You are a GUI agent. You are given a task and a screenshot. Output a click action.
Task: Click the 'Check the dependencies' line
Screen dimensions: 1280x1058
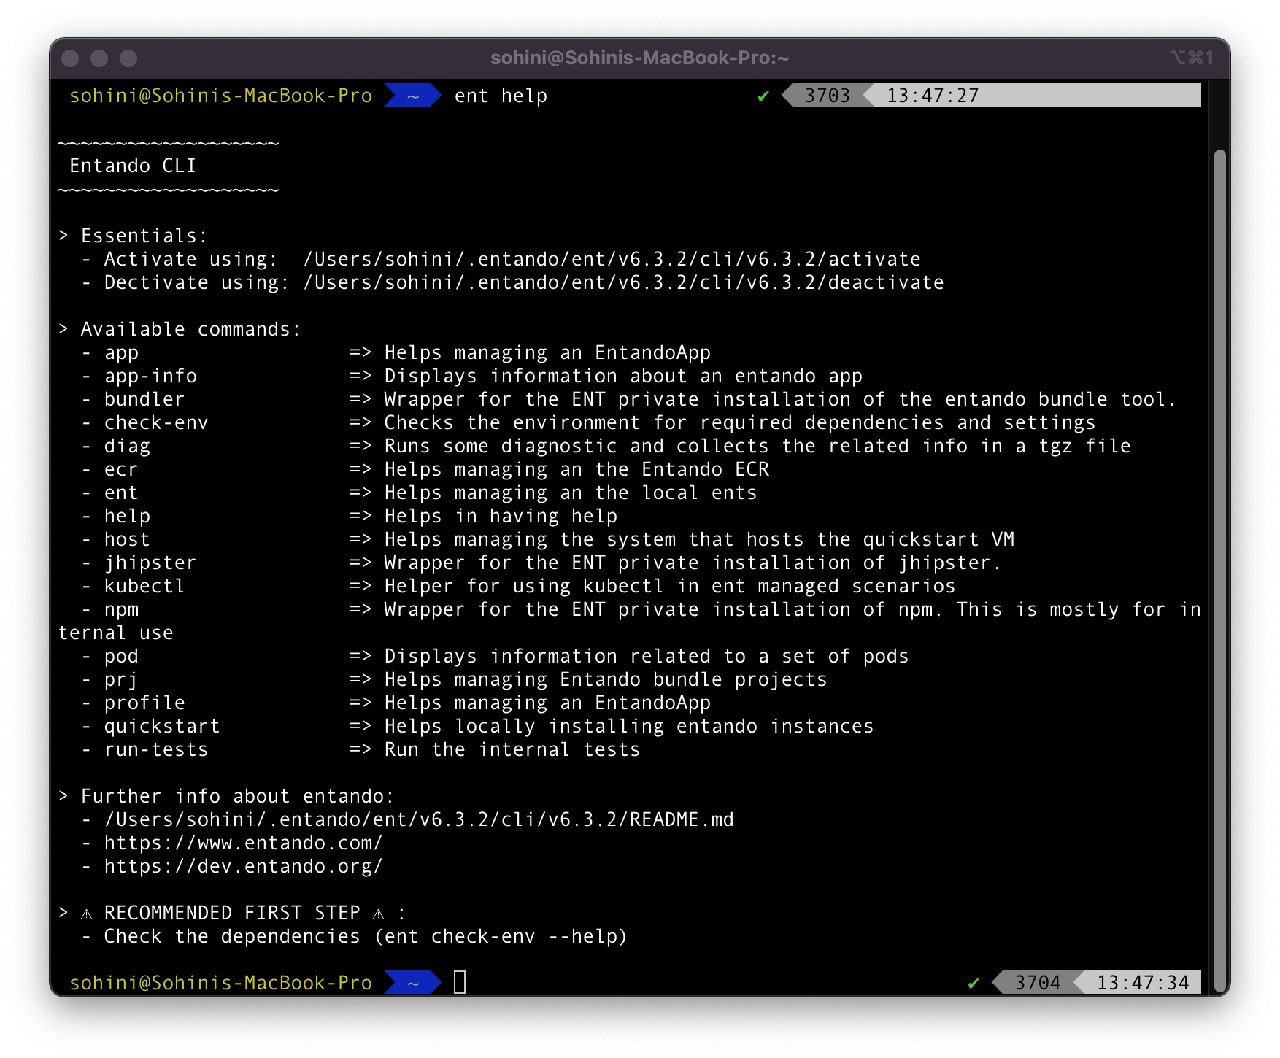366,936
